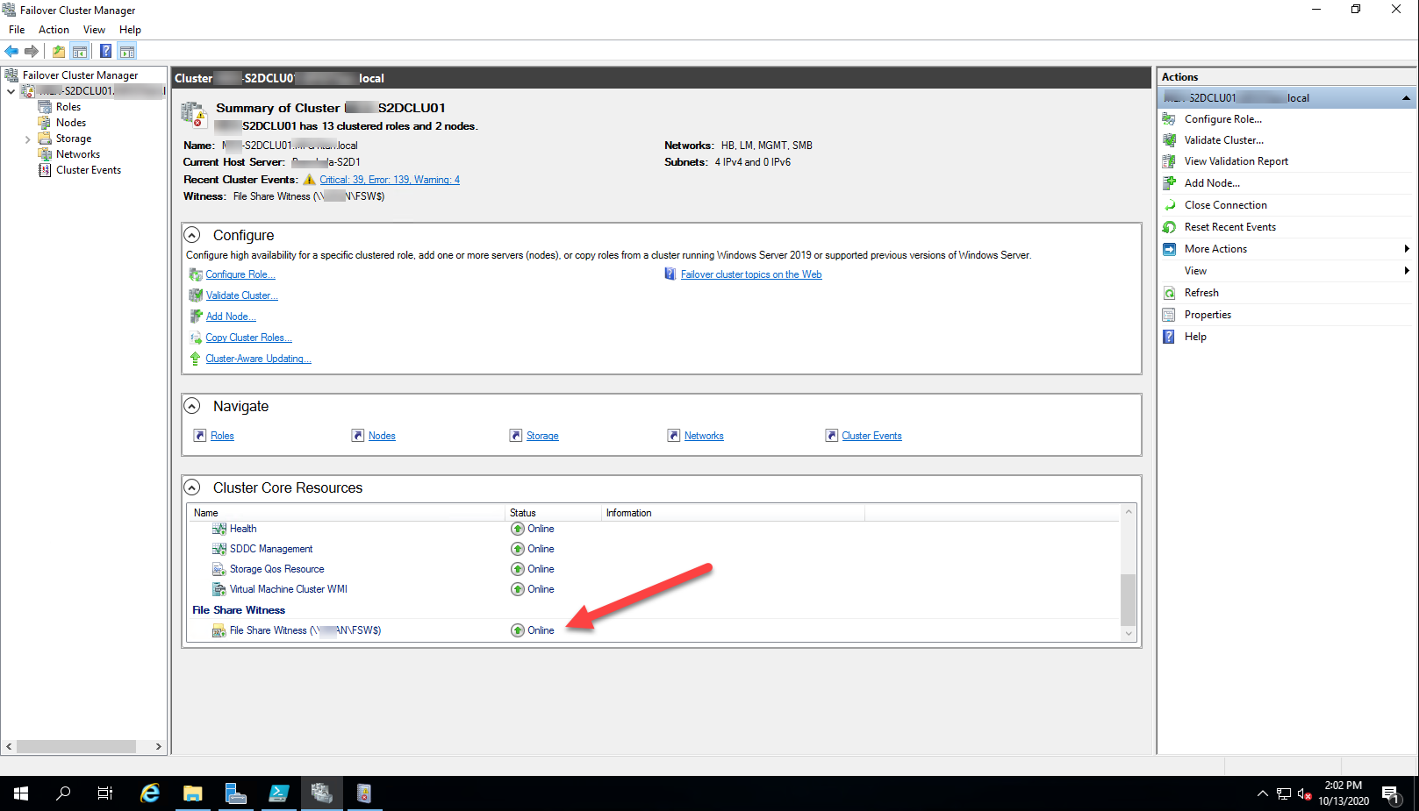Open the File menu

(x=17, y=30)
